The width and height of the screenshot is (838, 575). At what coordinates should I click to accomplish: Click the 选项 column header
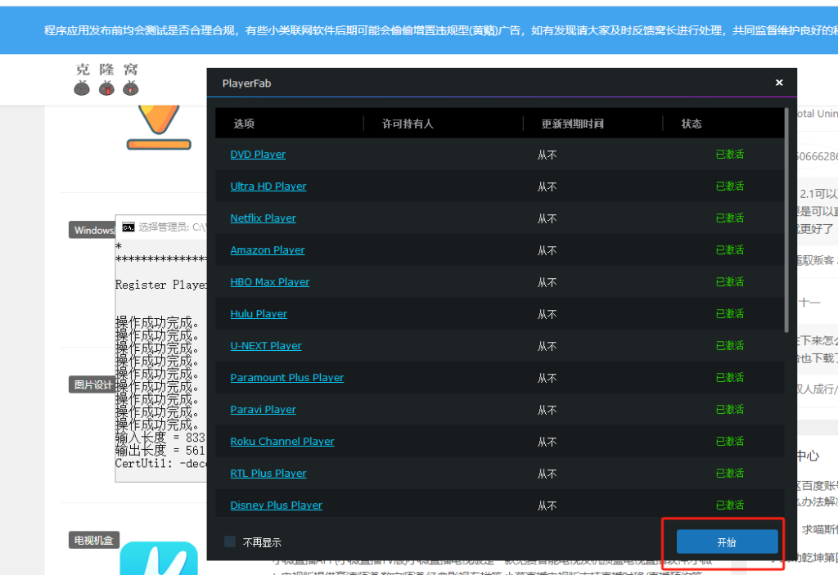[244, 124]
